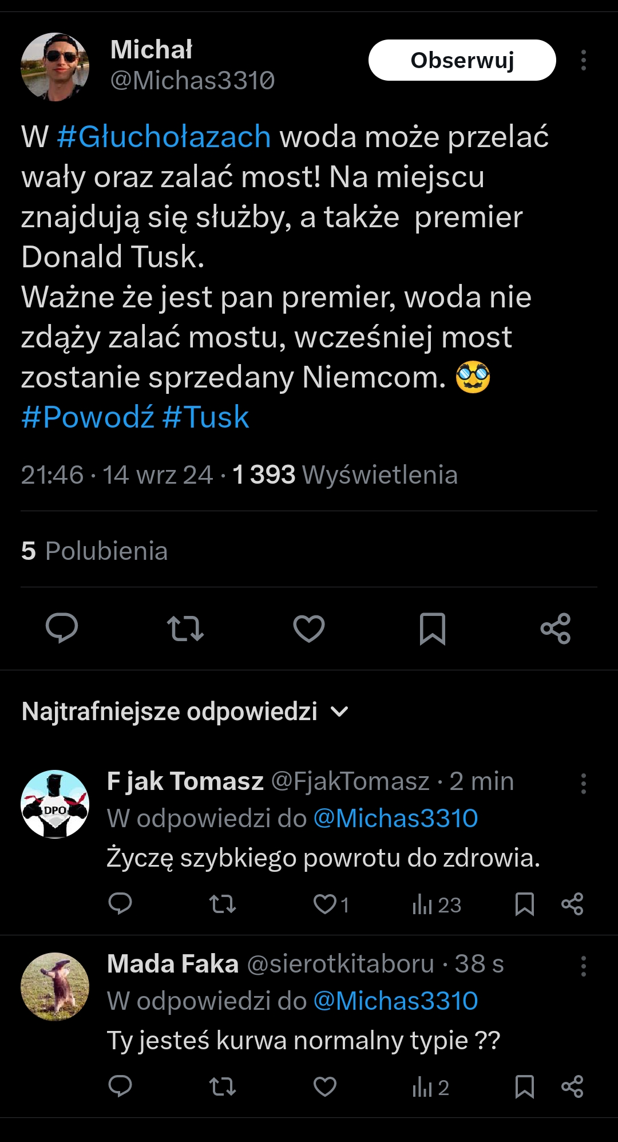Open the #Głuchołazach hashtag
Viewport: 618px width, 1142px height.
pyautogui.click(x=164, y=137)
